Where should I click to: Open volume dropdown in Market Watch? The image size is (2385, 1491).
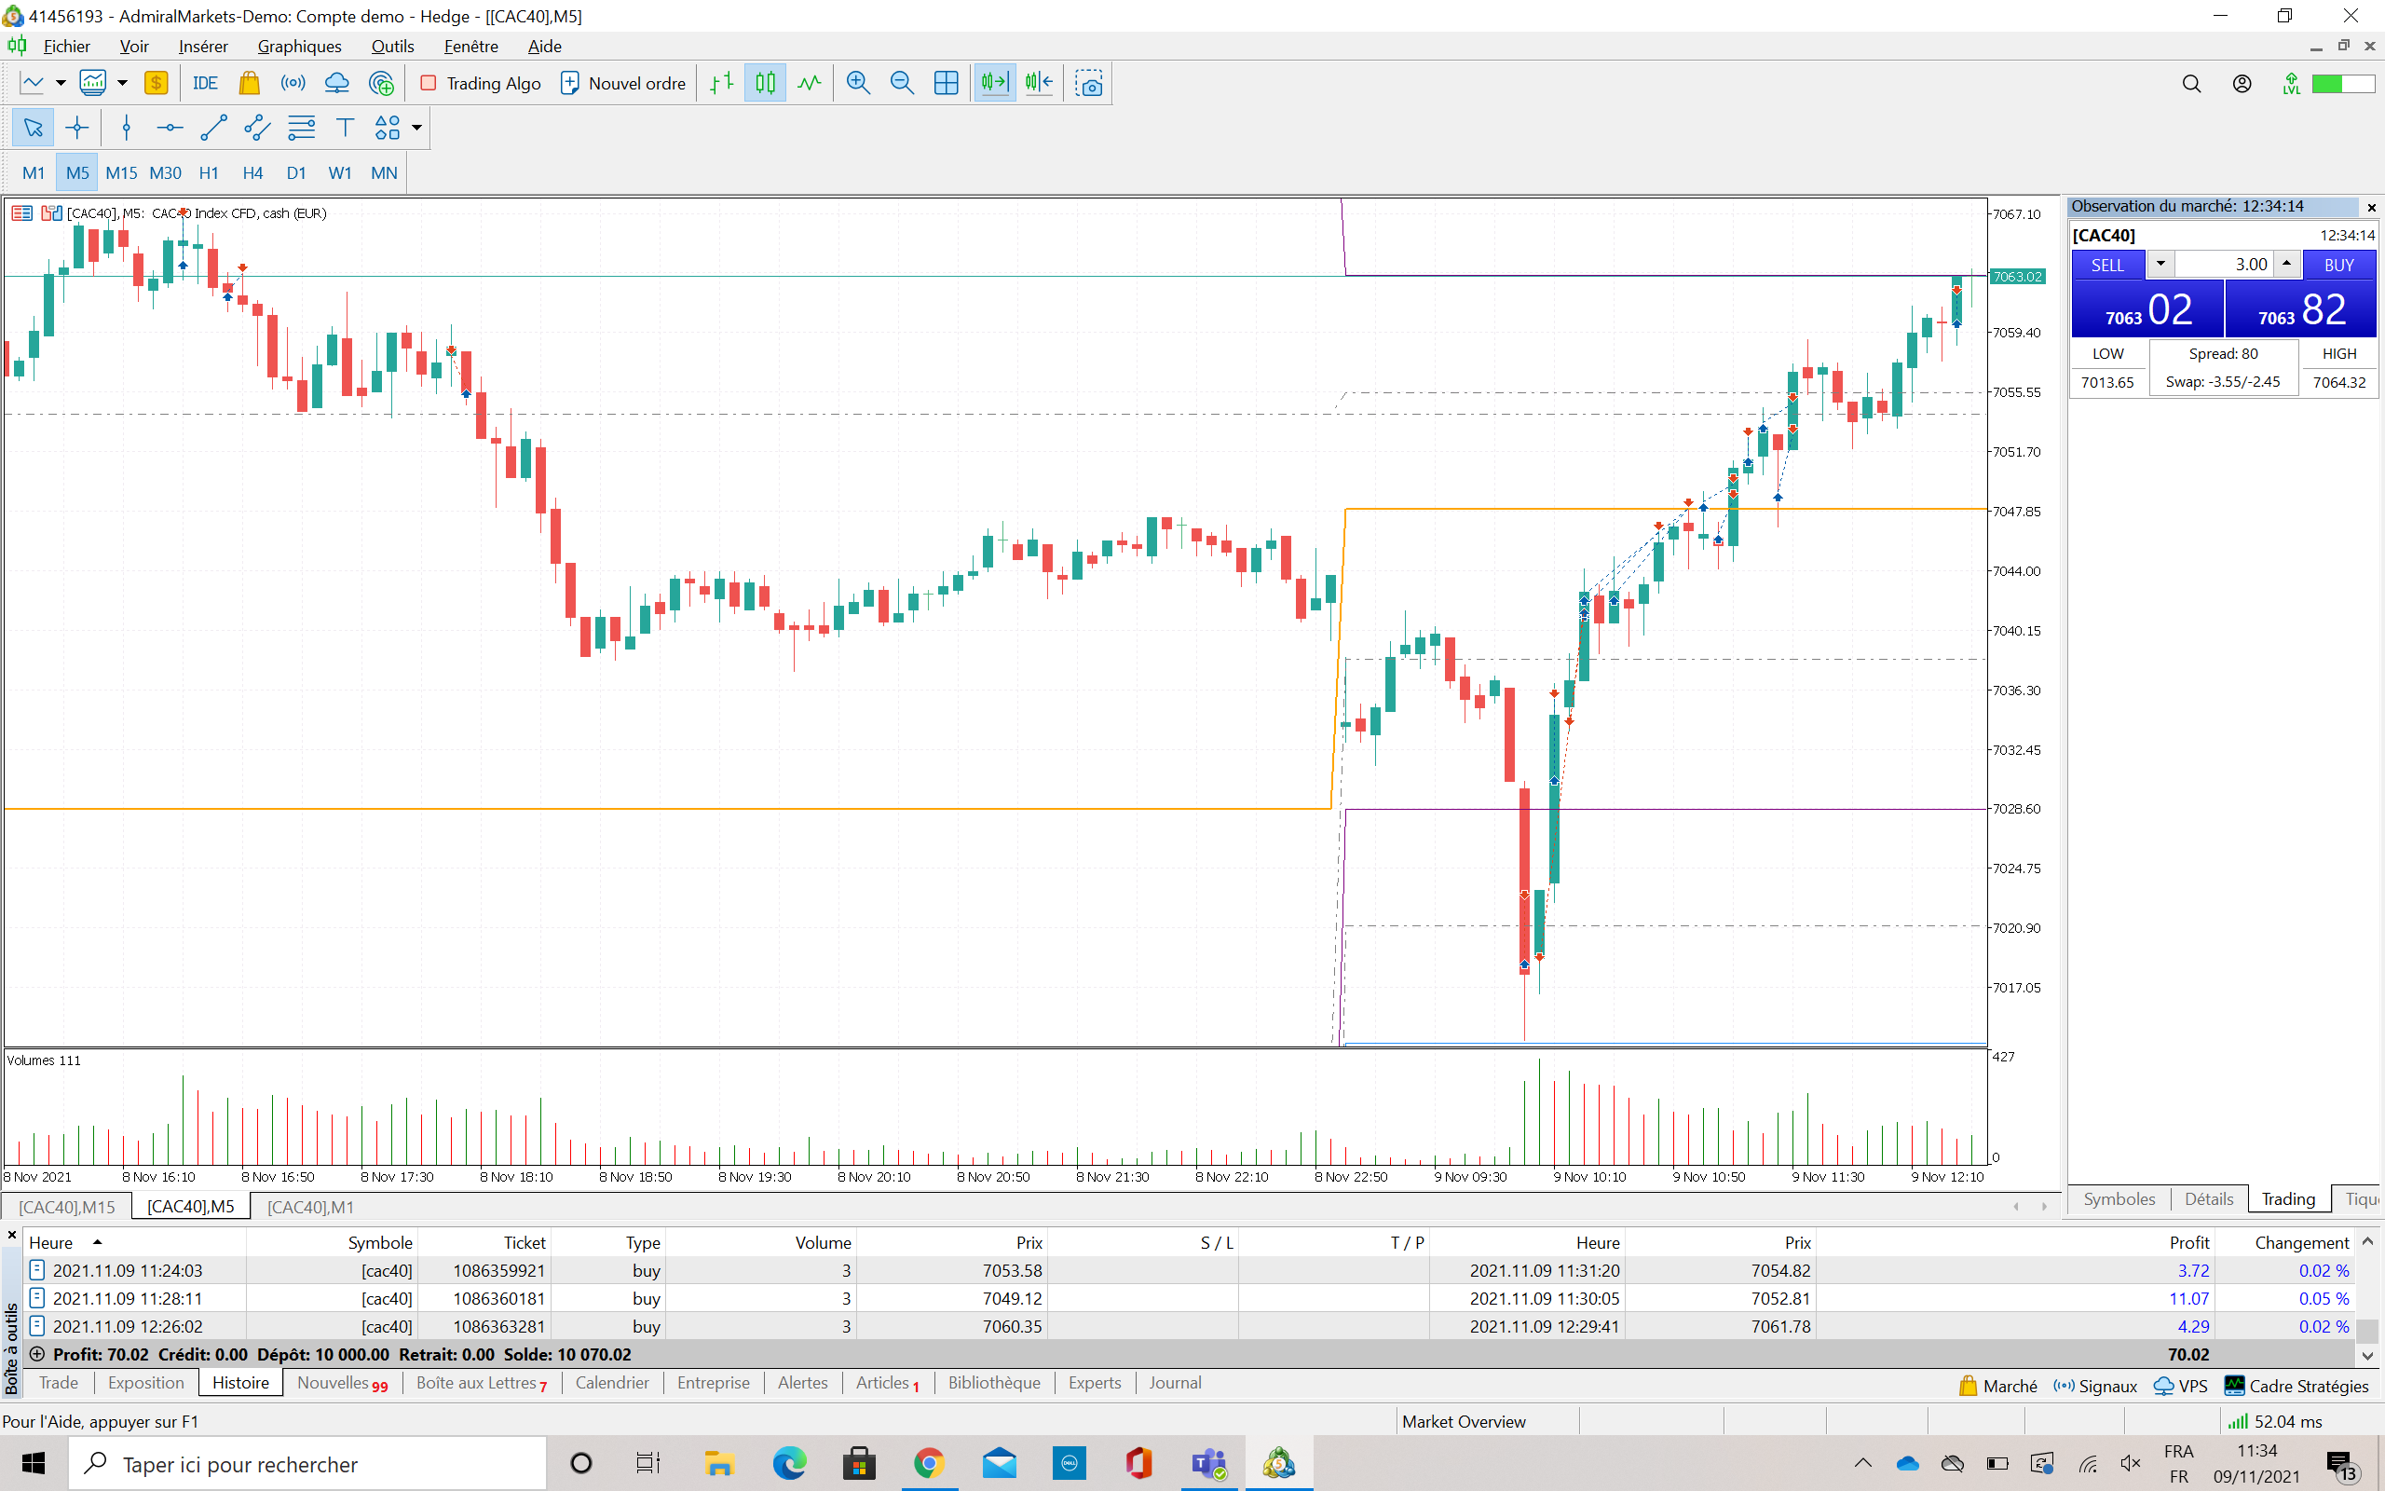tap(2160, 265)
